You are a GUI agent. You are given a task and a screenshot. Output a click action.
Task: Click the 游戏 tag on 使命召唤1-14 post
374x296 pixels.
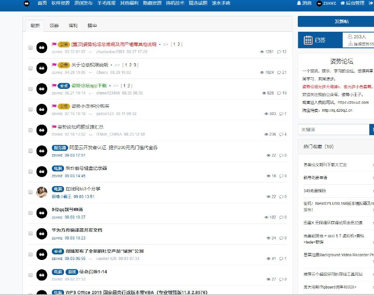(x=72, y=272)
